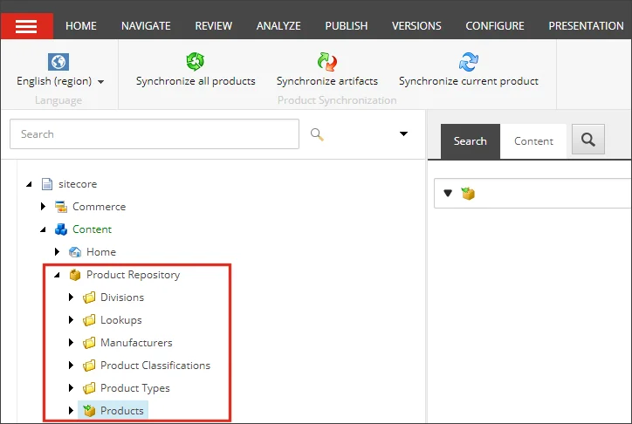Click the Commerce node icon
The image size is (632, 424).
tap(61, 207)
